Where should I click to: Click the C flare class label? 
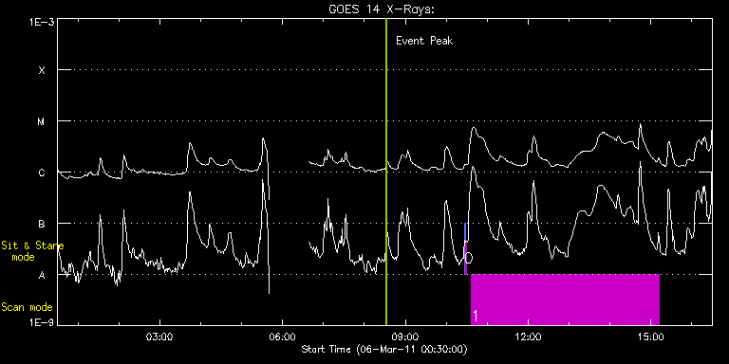42,173
